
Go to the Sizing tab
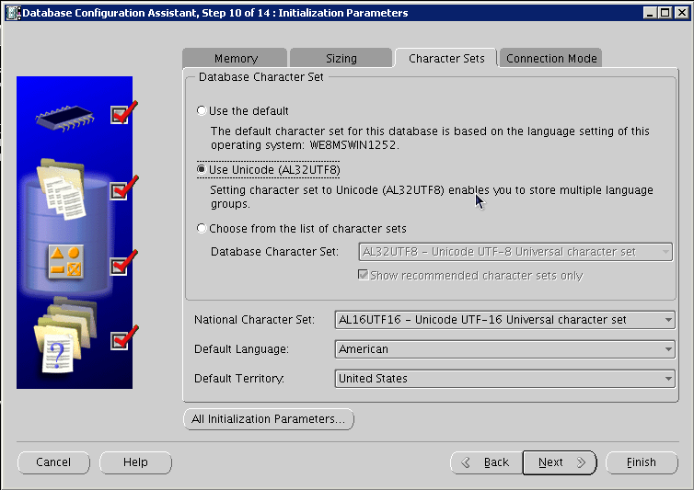[341, 58]
